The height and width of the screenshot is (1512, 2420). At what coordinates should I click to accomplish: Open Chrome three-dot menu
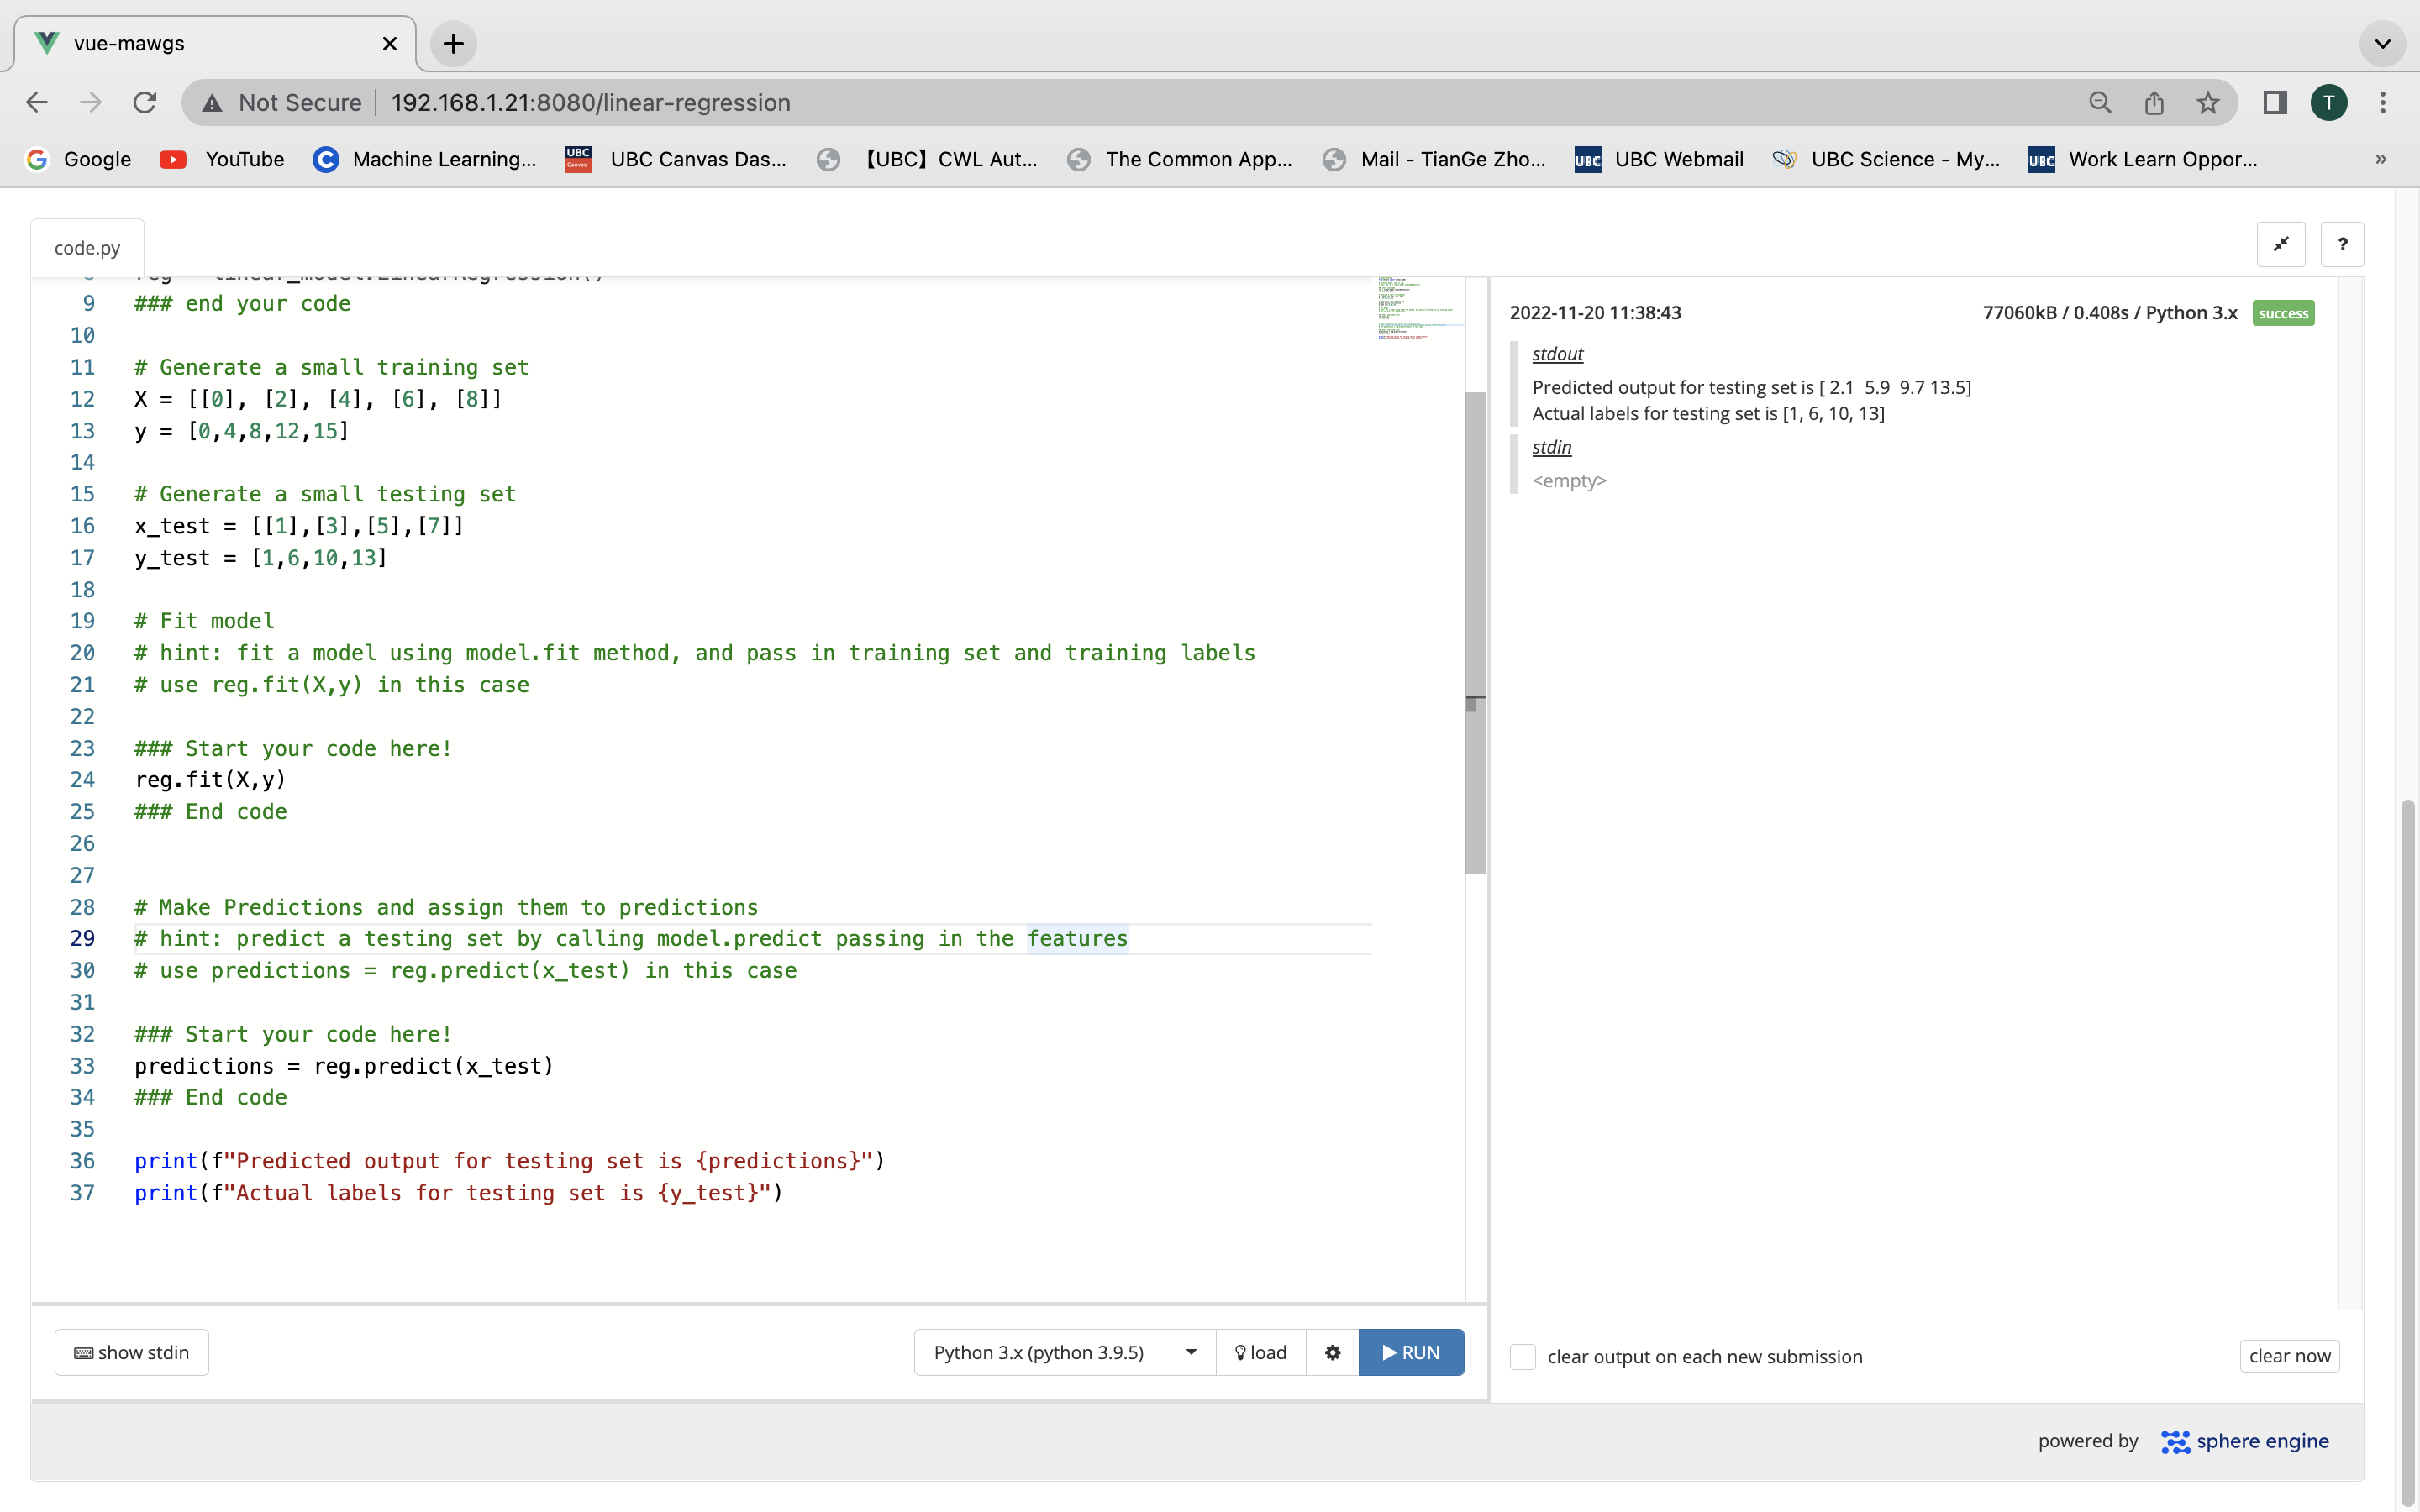2383,102
